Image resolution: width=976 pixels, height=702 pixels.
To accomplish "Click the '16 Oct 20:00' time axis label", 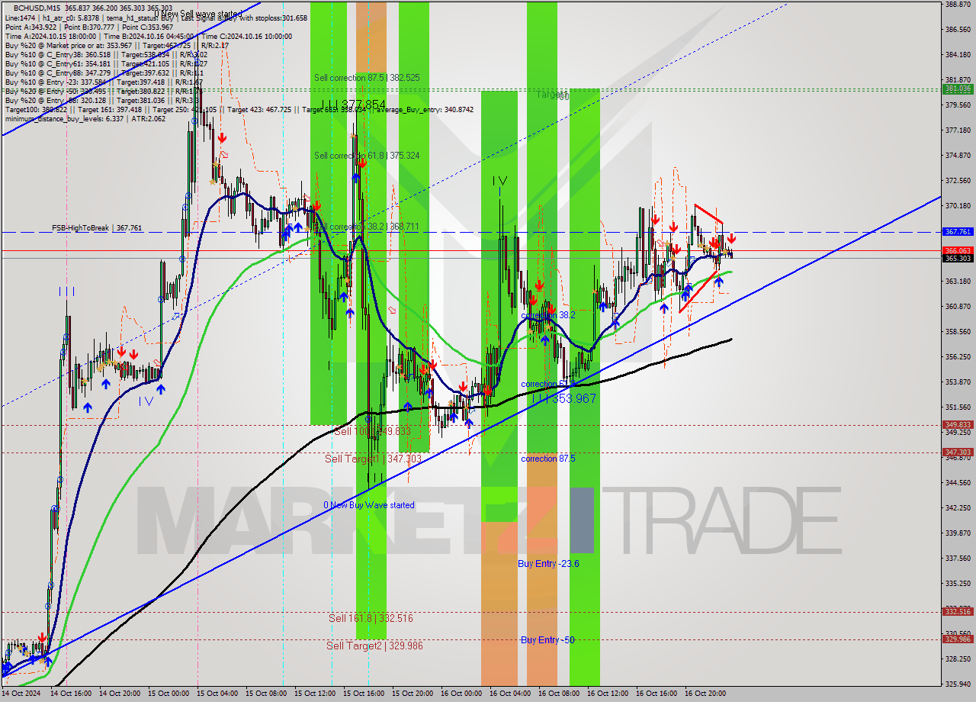I will (705, 694).
